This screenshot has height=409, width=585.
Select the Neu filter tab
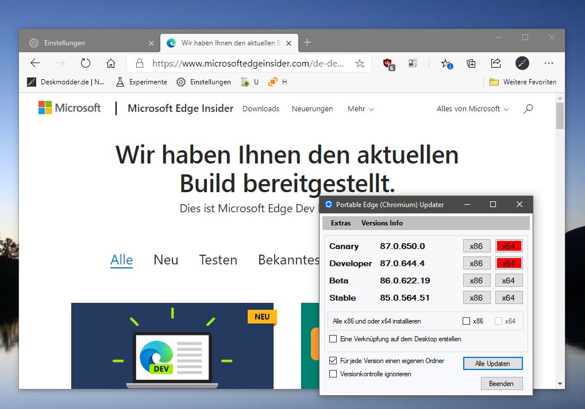click(166, 260)
